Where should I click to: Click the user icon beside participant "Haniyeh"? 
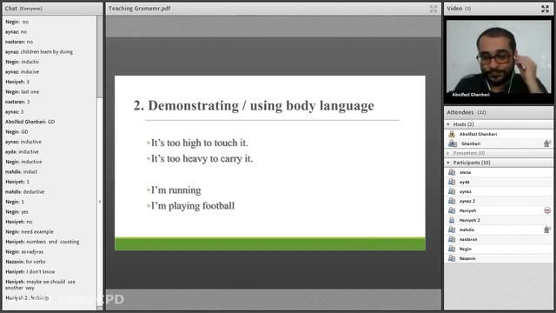pyautogui.click(x=452, y=210)
